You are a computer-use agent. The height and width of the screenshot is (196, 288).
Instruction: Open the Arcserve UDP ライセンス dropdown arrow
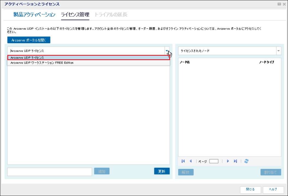coord(167,51)
